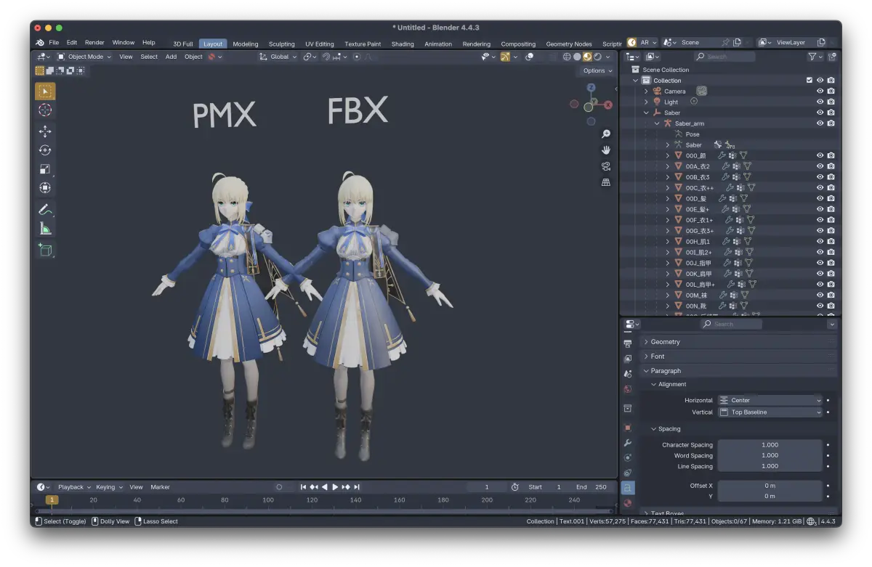The height and width of the screenshot is (567, 872).
Task: Switch to the UV Editing workspace tab
Action: 320,44
